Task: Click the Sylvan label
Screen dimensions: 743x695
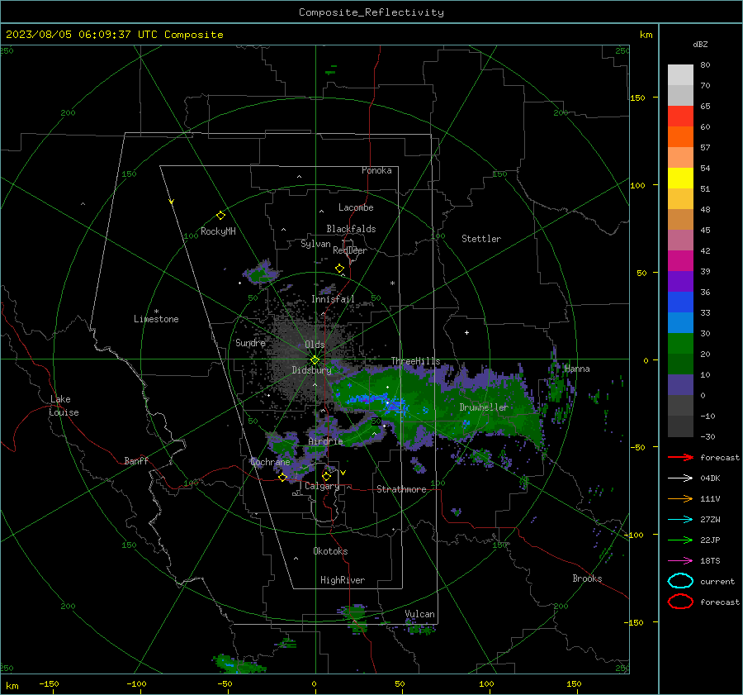Action: pos(315,244)
